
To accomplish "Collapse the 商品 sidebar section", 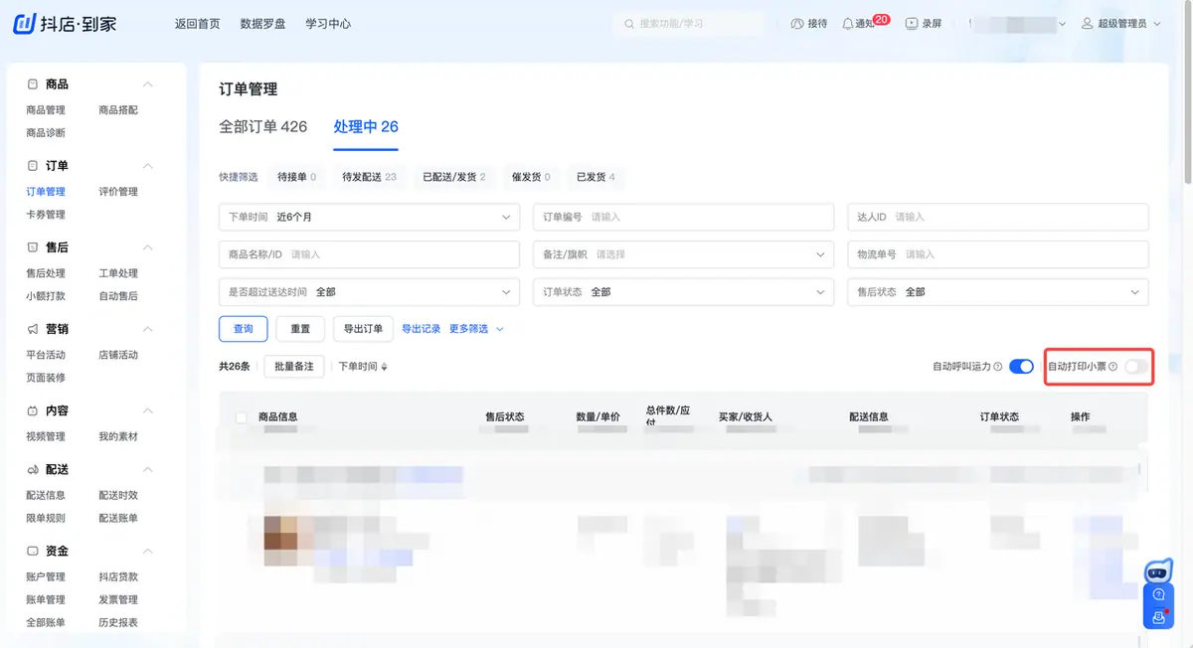I will pos(148,84).
